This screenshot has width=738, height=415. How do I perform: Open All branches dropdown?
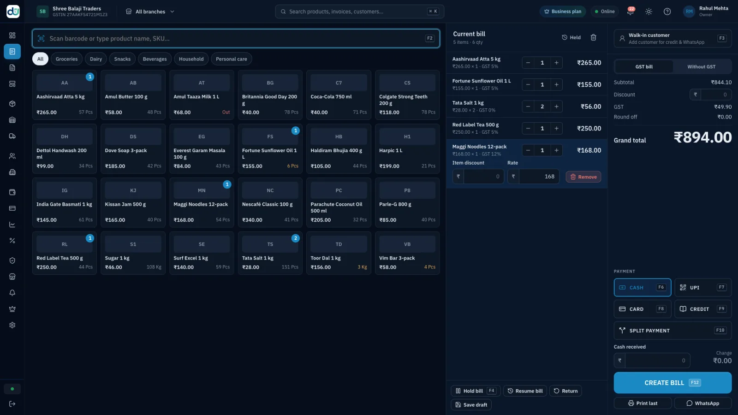(150, 12)
